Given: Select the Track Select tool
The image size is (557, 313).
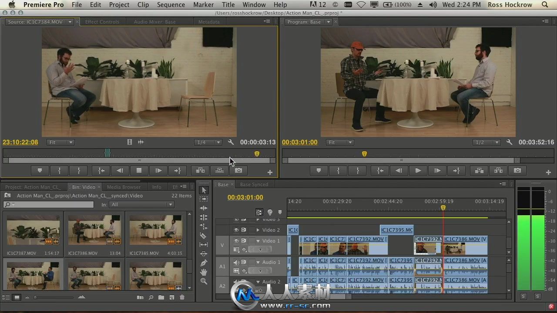Looking at the screenshot, I should (204, 199).
